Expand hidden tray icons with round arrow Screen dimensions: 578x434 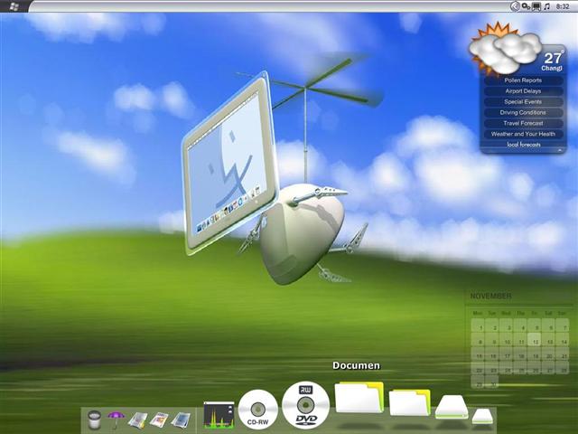coord(515,6)
